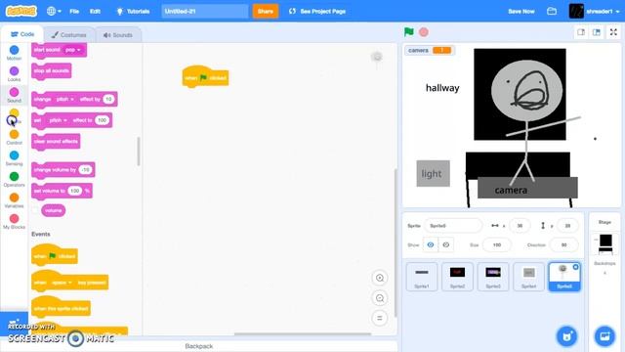The height and width of the screenshot is (352, 625).
Task: Select Sprite1 thumbnail
Action: [x=422, y=277]
